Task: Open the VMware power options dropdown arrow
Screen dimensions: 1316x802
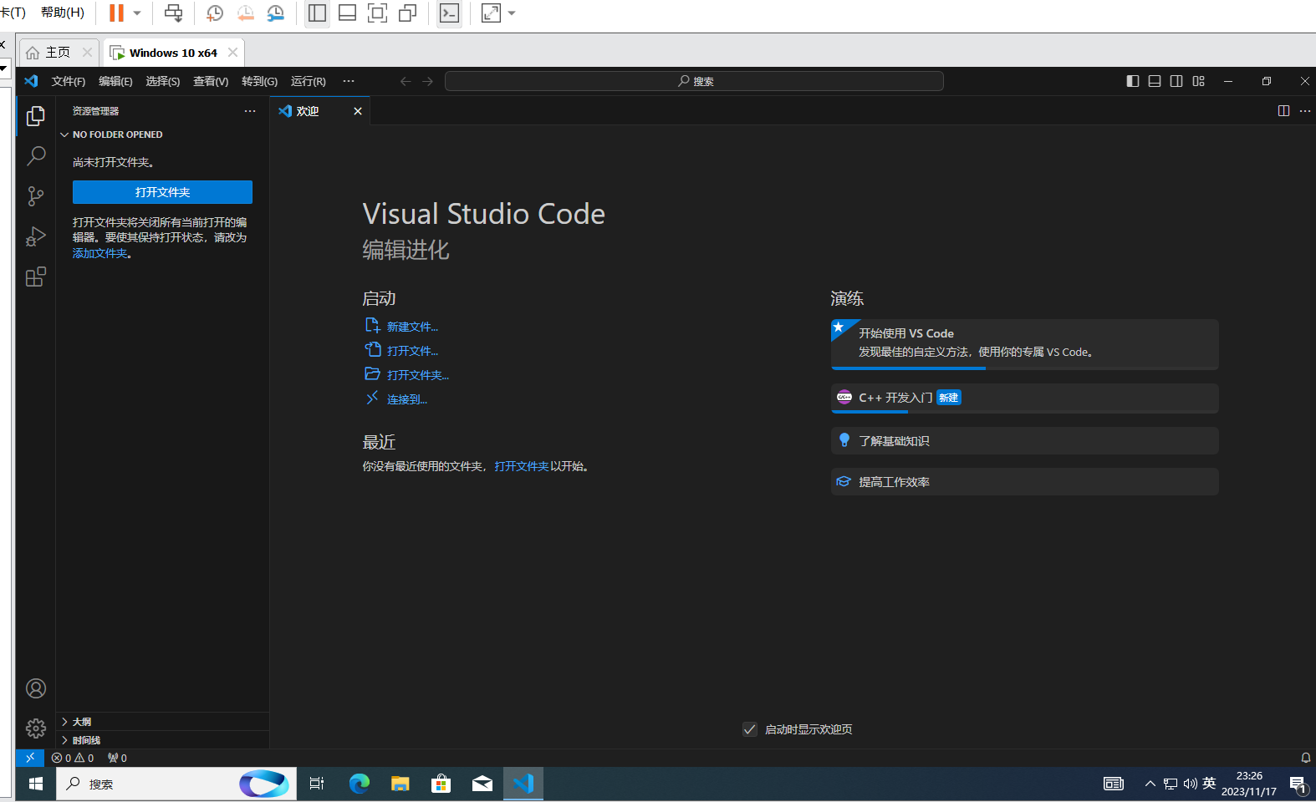Action: point(137,13)
